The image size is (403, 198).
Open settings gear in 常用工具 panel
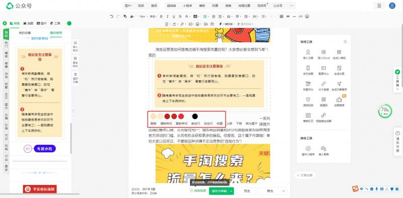pyautogui.click(x=345, y=42)
